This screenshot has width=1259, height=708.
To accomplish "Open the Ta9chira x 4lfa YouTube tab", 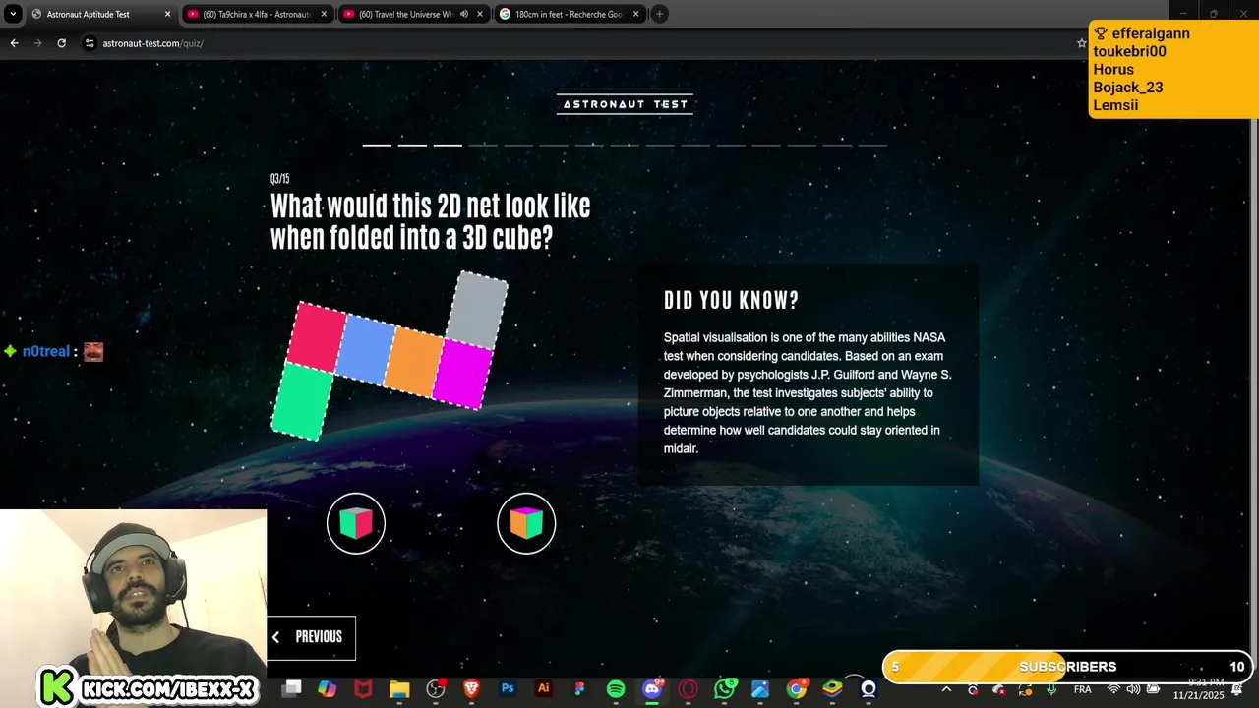I will [x=258, y=14].
